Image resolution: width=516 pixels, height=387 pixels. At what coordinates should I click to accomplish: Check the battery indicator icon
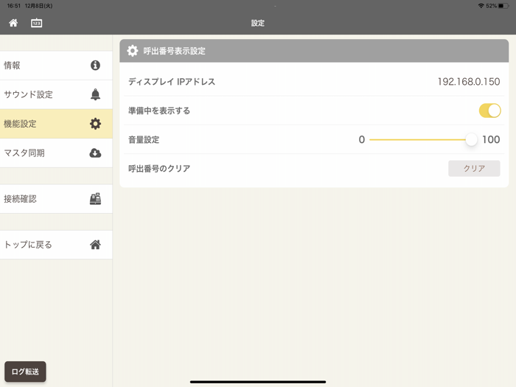pos(503,6)
